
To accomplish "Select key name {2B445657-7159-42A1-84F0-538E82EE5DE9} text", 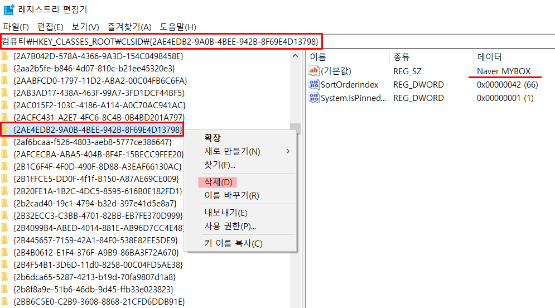I will pos(95,240).
